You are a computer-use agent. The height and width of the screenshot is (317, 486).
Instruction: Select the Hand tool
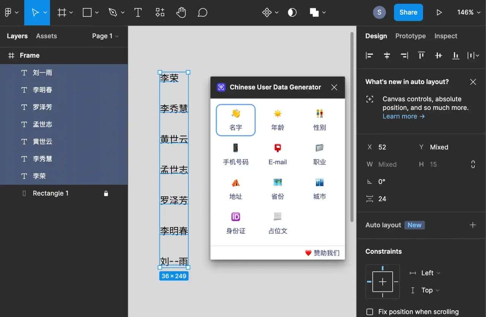(181, 13)
